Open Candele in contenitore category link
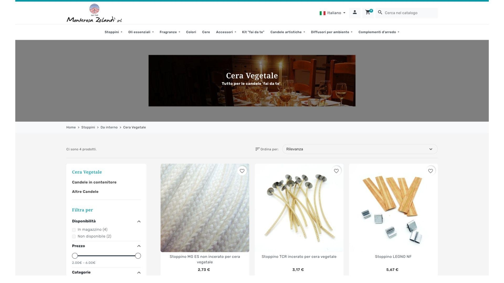The height and width of the screenshot is (283, 504). [x=94, y=182]
